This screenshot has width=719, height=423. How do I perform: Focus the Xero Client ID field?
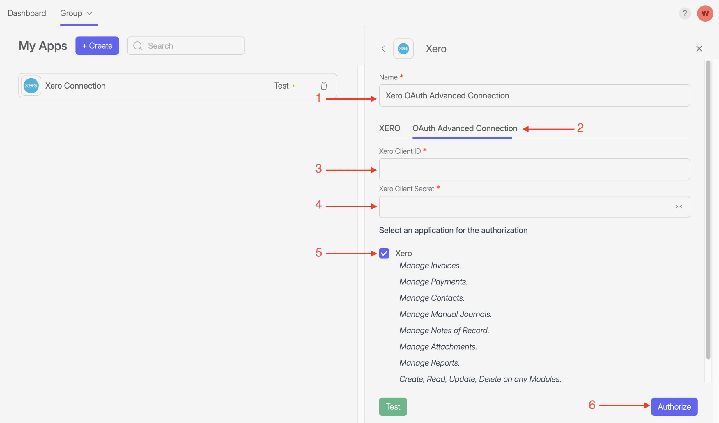coord(534,169)
